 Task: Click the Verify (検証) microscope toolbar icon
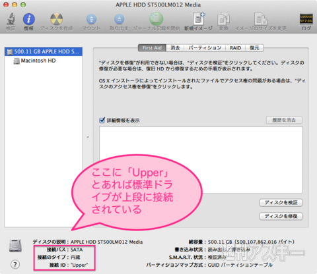pos(11,19)
